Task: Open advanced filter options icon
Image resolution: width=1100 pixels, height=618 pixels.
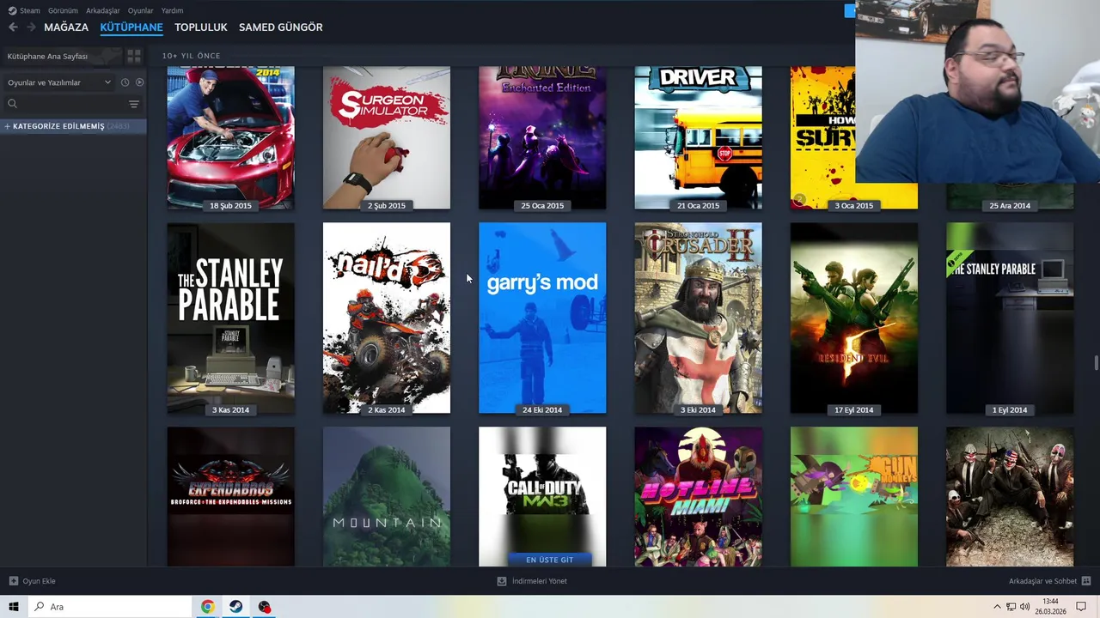Action: point(134,104)
